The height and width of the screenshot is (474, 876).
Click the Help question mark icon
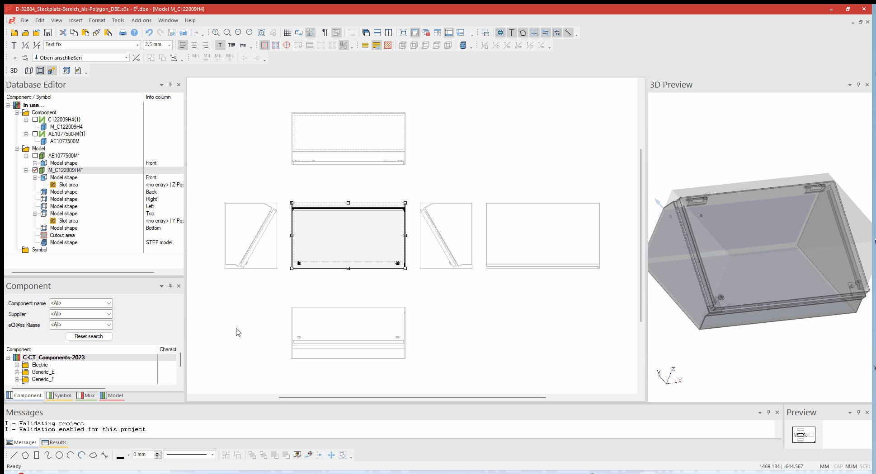pos(134,33)
